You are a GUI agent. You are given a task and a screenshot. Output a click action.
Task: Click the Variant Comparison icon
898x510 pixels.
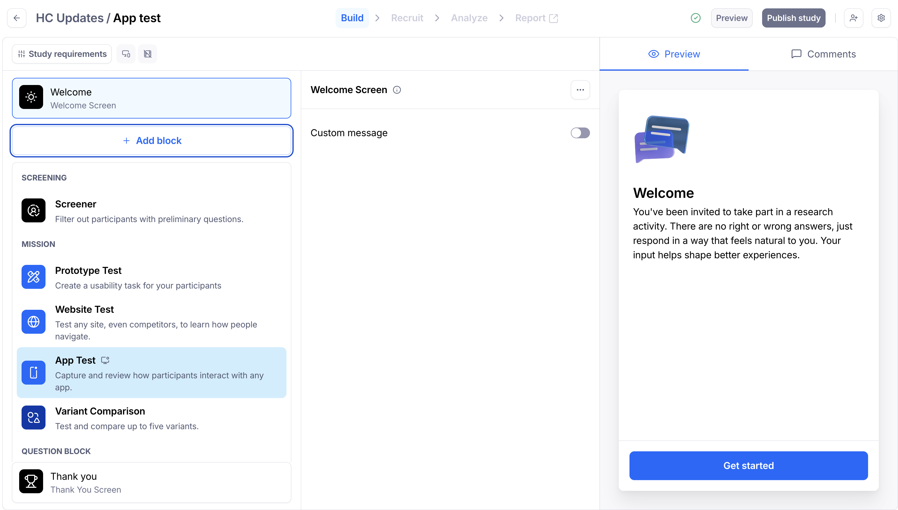(34, 418)
